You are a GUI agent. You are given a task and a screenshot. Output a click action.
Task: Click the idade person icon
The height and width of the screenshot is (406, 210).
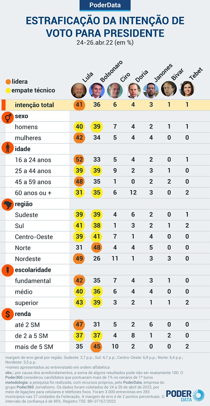pos(8,148)
